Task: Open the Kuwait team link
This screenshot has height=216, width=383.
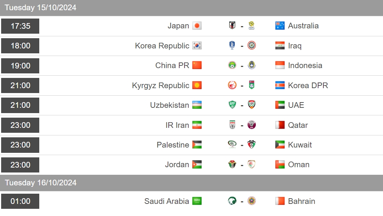Action: pyautogui.click(x=300, y=145)
